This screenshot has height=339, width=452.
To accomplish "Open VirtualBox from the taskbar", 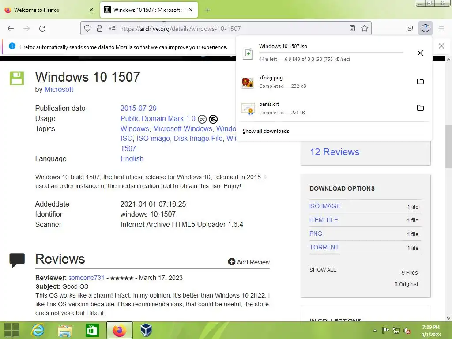I will click(146, 330).
